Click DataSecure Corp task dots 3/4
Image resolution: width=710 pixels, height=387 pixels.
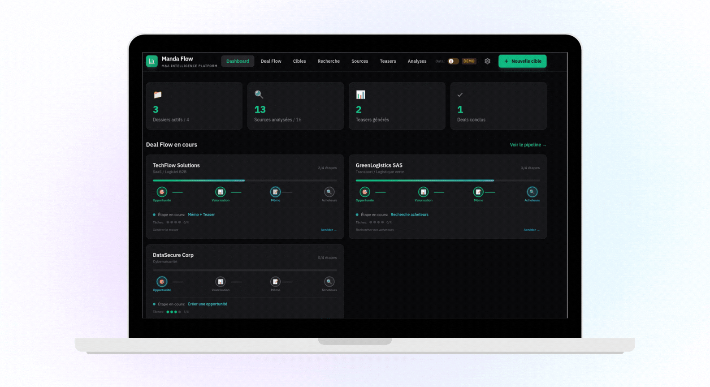click(x=173, y=312)
